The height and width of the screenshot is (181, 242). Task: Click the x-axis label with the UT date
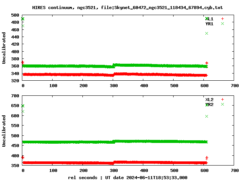tap(128, 178)
